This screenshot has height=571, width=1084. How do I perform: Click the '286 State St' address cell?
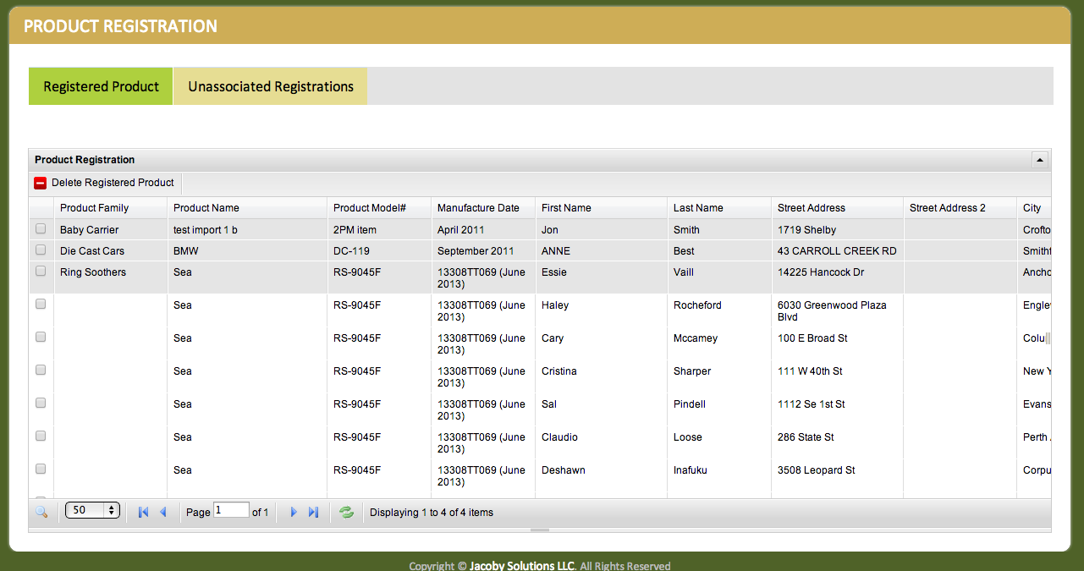pos(838,442)
